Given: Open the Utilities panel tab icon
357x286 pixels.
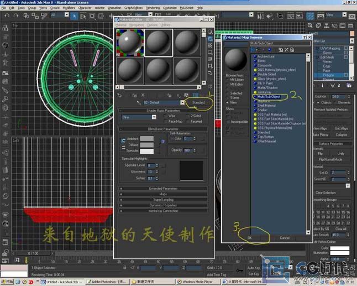Looking at the screenshot, I should 350,25.
